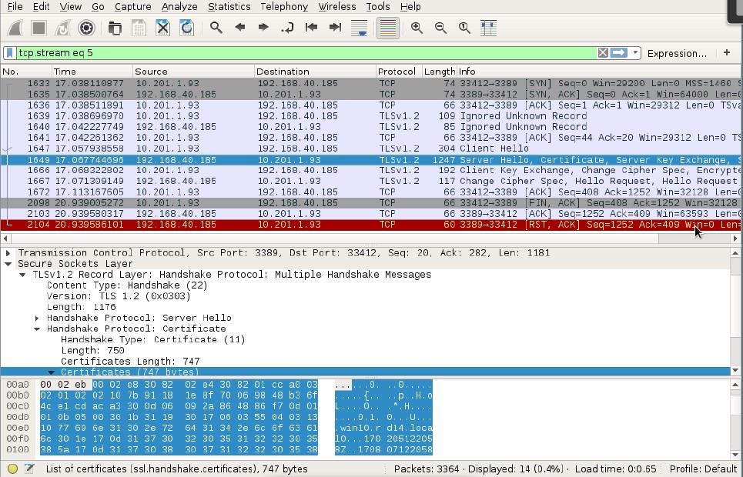Expand Transmission Control Protocol tree node
Image resolution: width=743 pixels, height=477 pixels.
pyautogui.click(x=8, y=253)
